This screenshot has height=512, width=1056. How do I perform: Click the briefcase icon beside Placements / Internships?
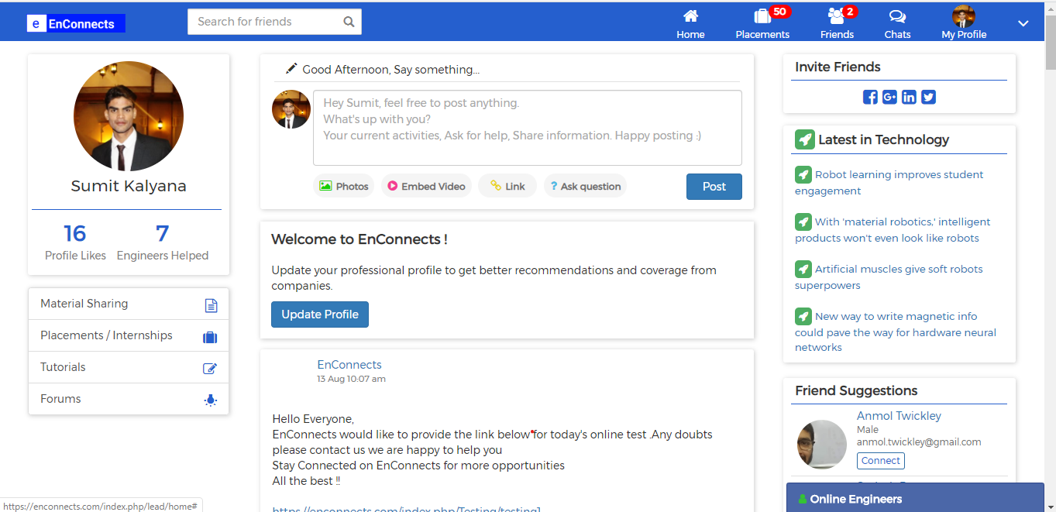210,337
